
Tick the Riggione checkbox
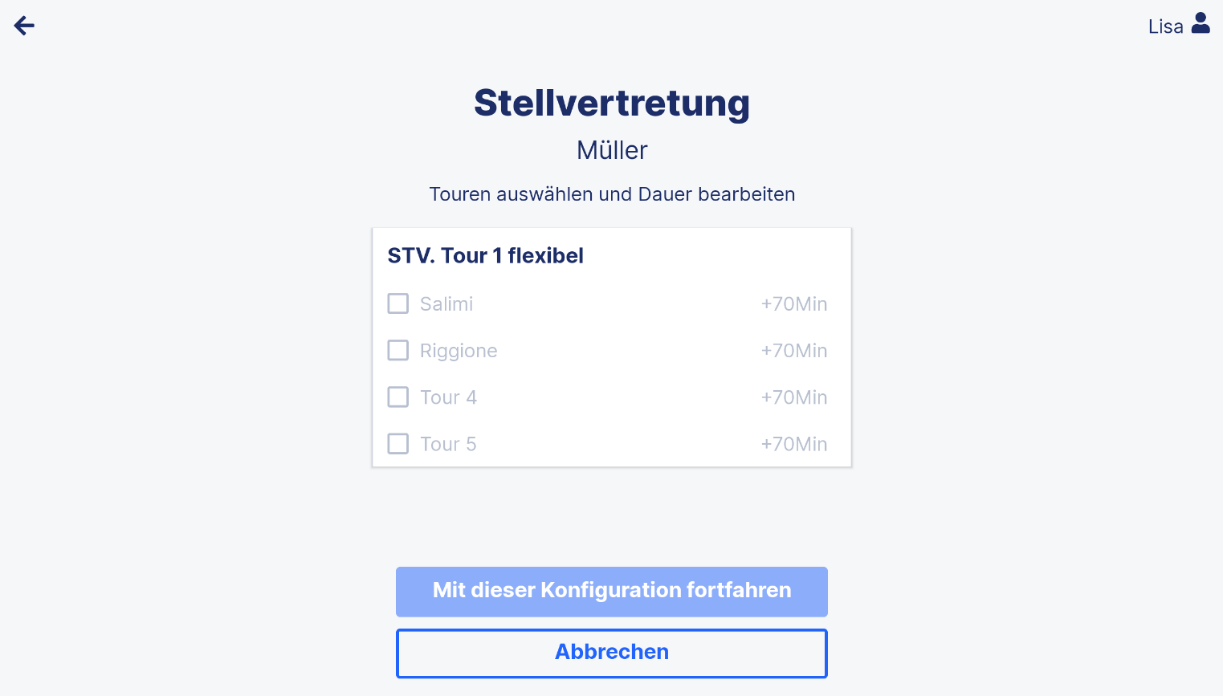click(398, 350)
